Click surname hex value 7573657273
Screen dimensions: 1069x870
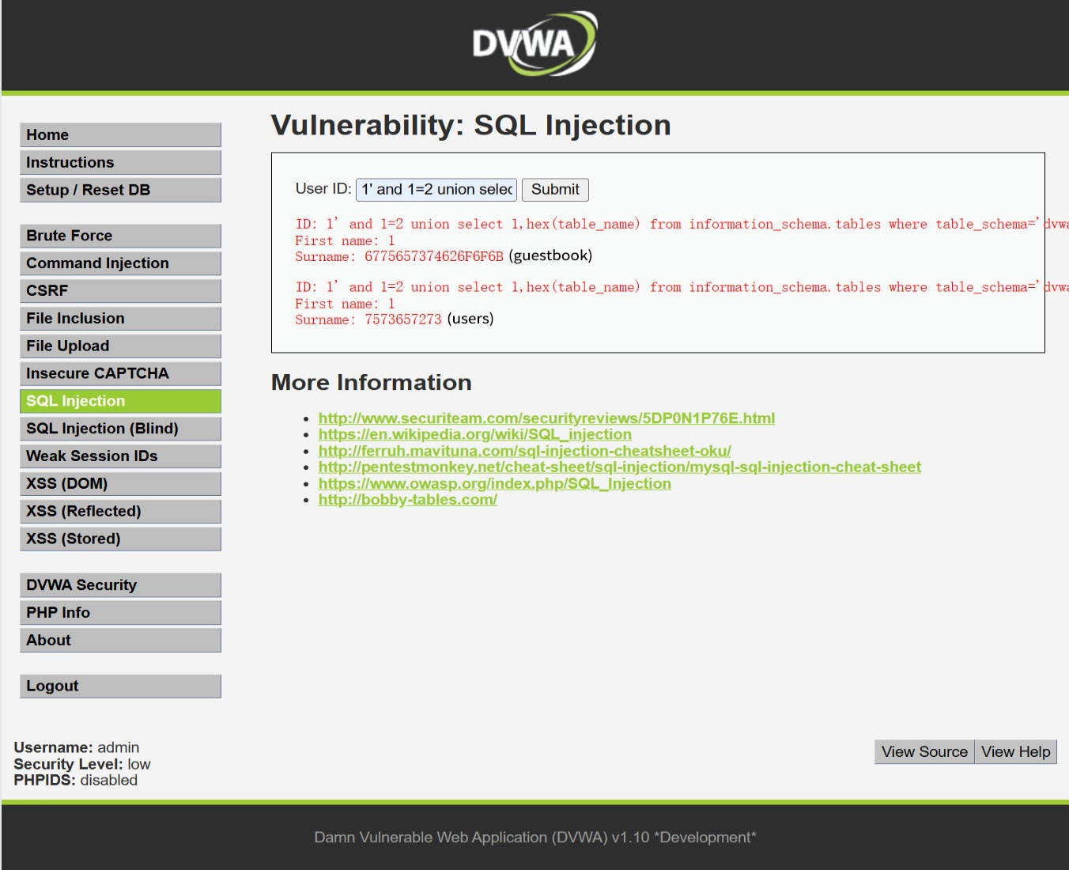(403, 320)
